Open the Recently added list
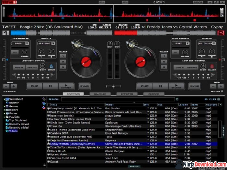Image resolution: width=227 pixels, height=170 pixels. pos(19,127)
